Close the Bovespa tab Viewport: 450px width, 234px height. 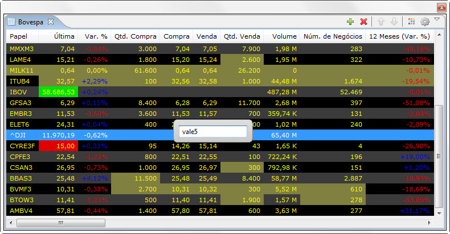pyautogui.click(x=51, y=22)
